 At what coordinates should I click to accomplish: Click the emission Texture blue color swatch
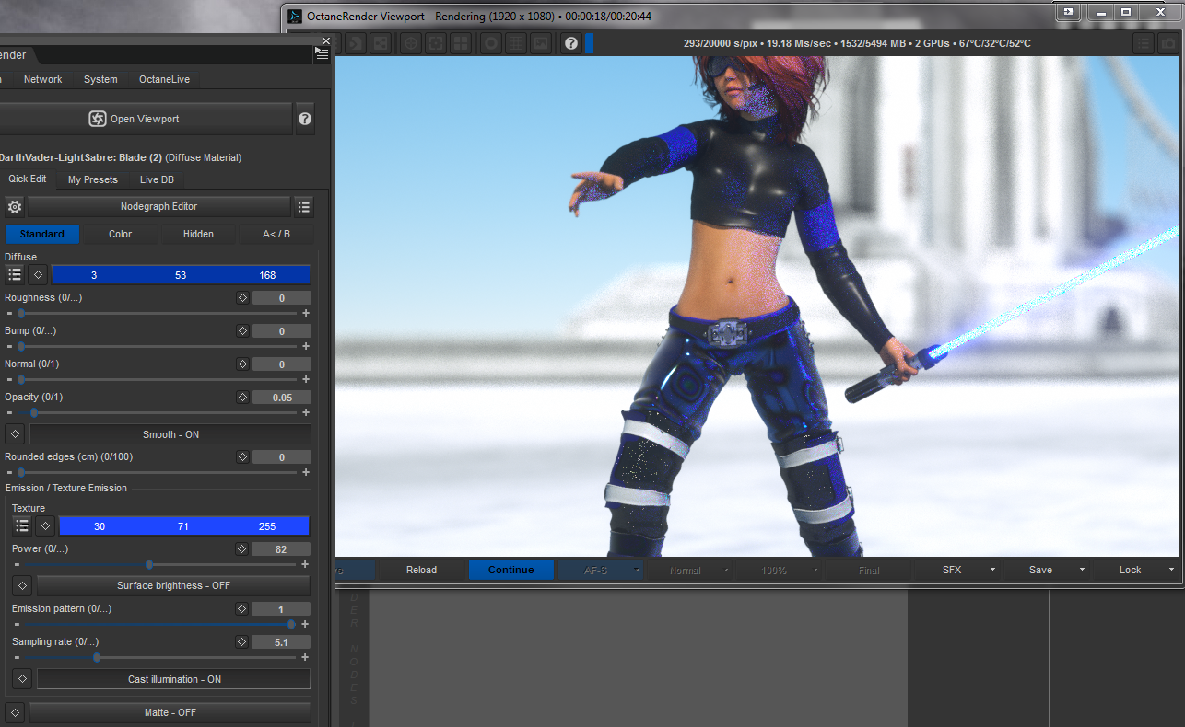[184, 526]
